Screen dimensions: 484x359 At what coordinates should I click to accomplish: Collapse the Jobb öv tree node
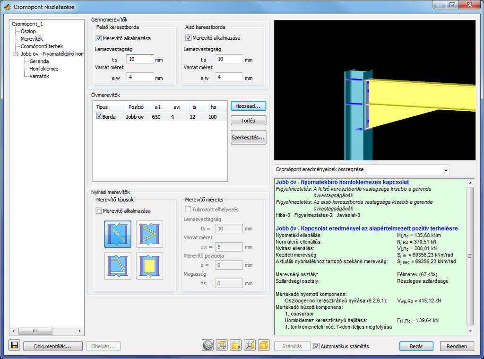[x=16, y=54]
